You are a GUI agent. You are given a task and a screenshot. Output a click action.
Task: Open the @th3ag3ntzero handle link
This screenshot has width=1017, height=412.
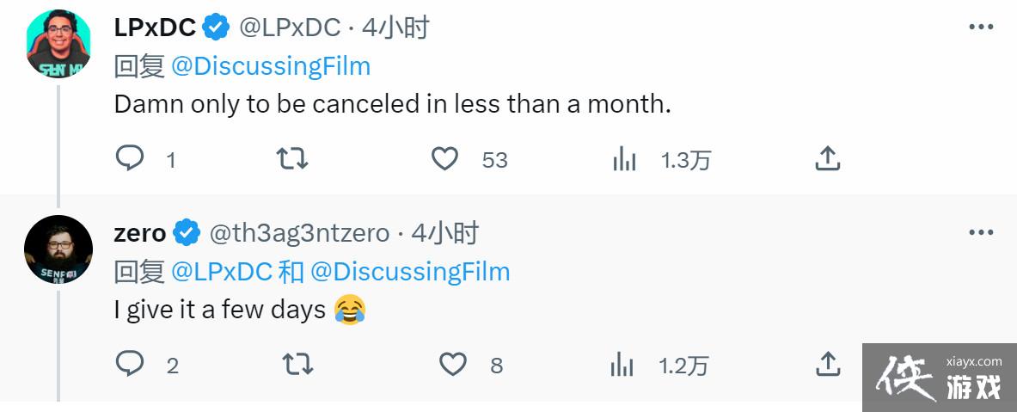tap(299, 233)
